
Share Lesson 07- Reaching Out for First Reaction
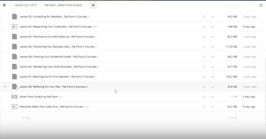204,77
